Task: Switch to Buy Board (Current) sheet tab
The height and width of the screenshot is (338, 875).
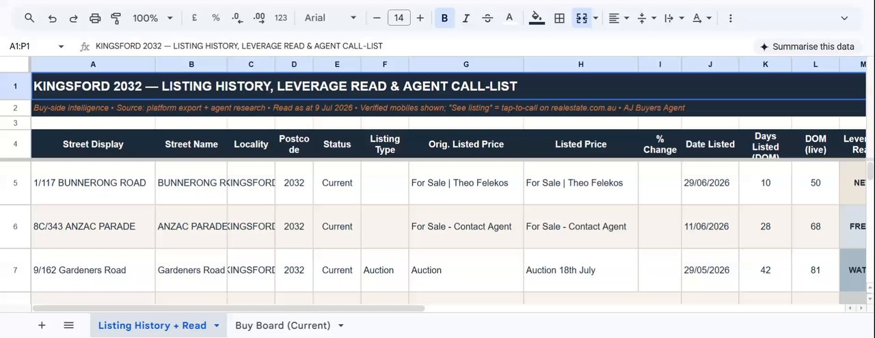Action: pyautogui.click(x=289, y=326)
